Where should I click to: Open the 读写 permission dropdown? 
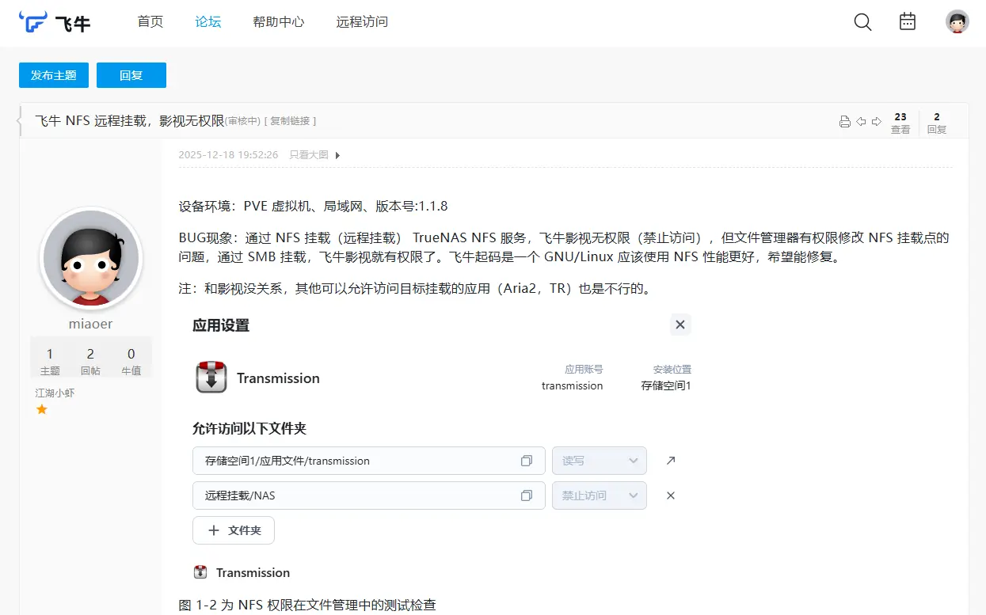tap(600, 461)
